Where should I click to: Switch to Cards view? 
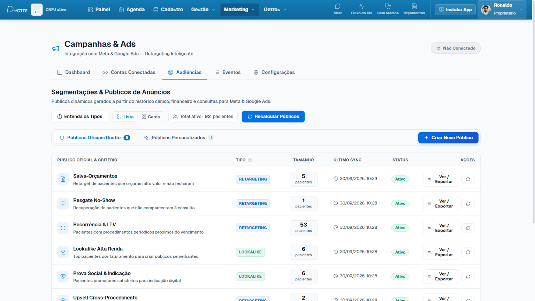tap(151, 116)
